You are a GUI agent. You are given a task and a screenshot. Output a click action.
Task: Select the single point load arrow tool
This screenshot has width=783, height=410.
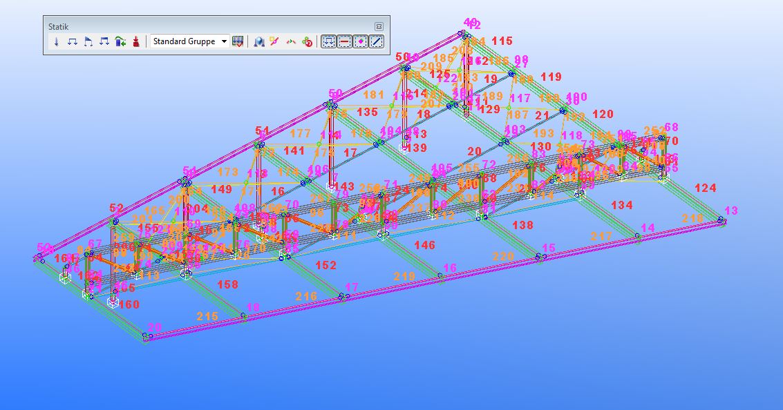click(x=57, y=42)
